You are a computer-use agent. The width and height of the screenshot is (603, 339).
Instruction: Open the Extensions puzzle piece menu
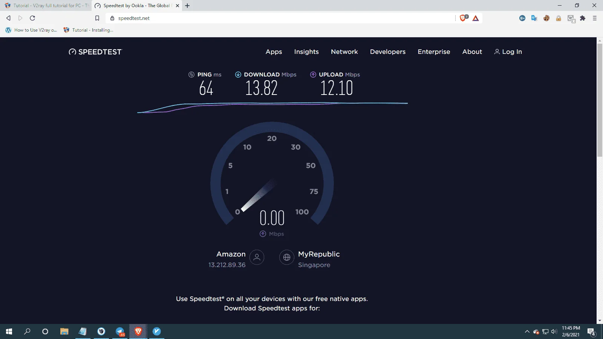(583, 18)
